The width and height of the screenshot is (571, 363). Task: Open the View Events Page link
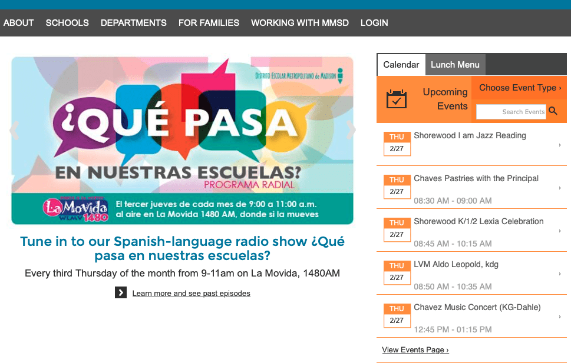click(x=415, y=350)
